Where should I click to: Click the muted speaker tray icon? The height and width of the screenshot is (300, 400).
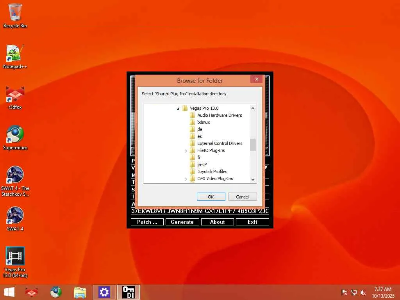tap(363, 292)
